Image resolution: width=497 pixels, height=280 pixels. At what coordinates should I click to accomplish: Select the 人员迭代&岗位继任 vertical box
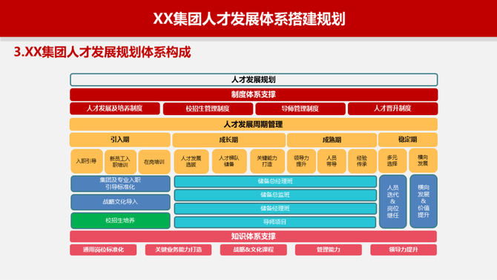(392, 201)
